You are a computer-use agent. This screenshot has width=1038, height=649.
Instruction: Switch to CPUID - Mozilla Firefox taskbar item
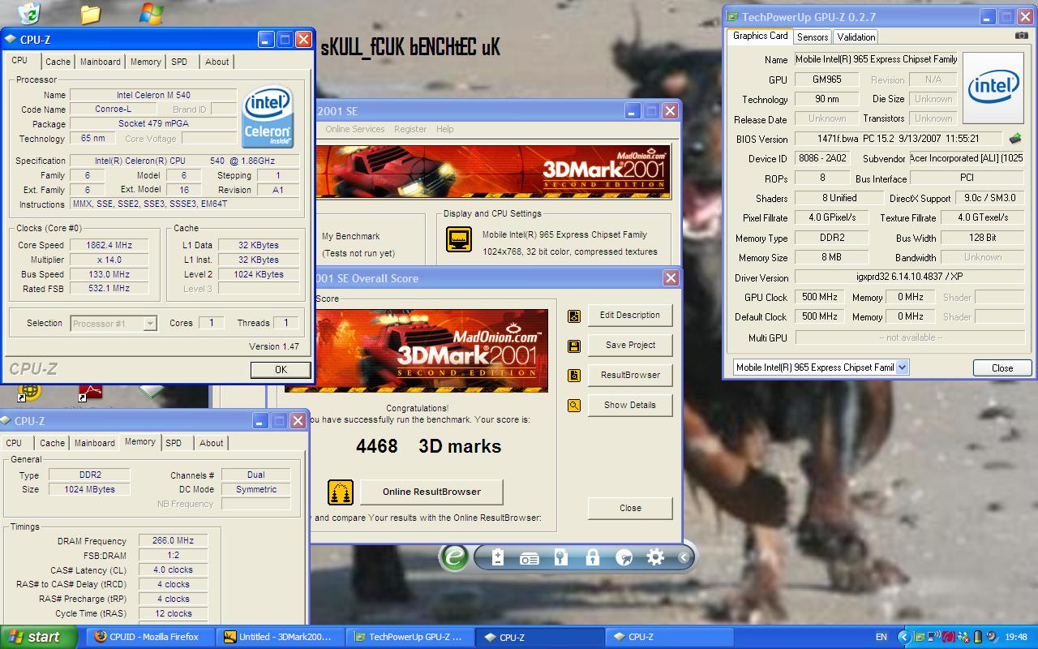point(152,638)
